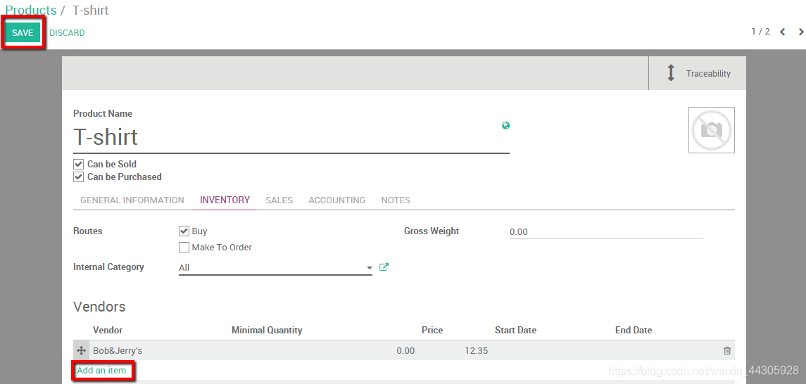Switch to the Notes tab
This screenshot has width=806, height=384.
[396, 200]
